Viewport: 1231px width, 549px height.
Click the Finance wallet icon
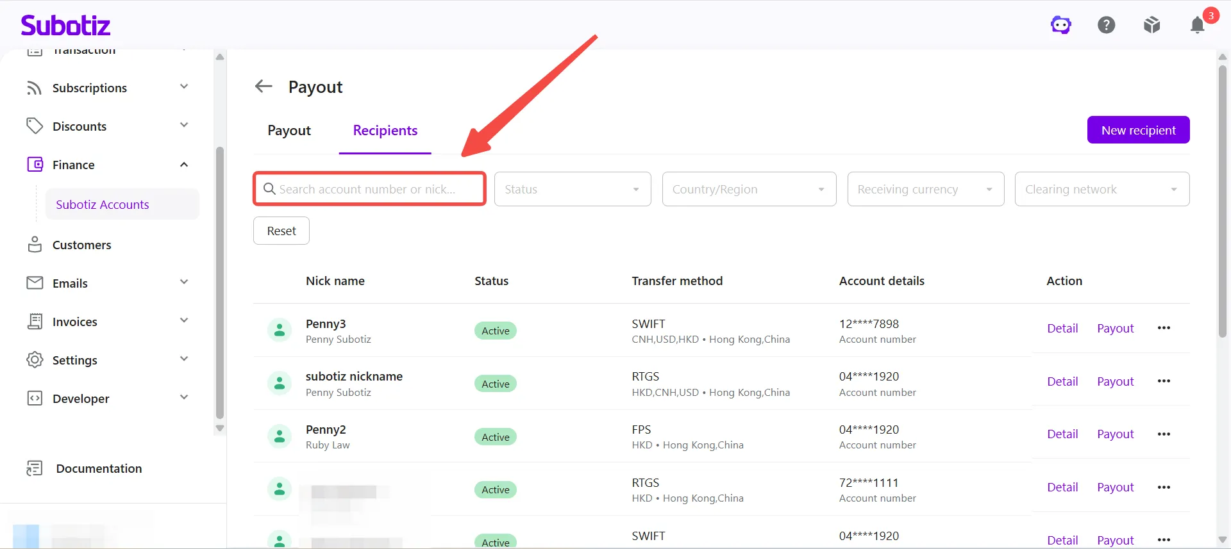tap(35, 165)
